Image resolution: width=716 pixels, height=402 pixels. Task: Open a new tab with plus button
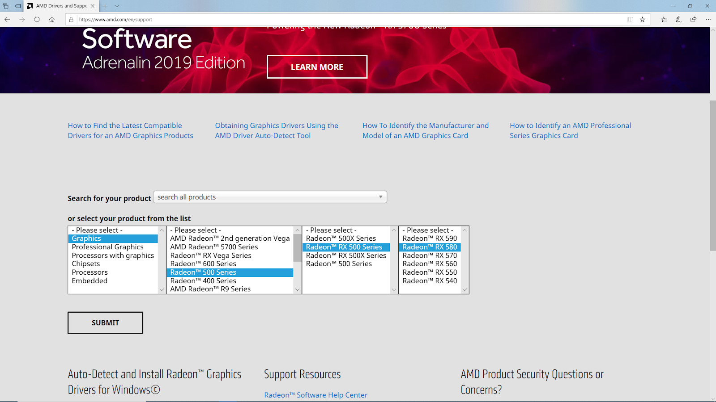pyautogui.click(x=105, y=6)
